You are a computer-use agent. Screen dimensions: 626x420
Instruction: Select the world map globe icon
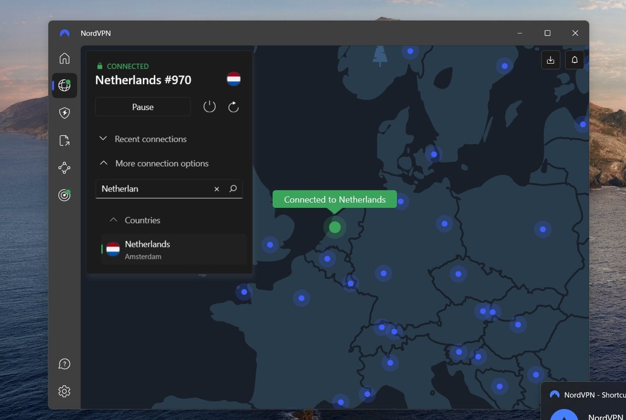[x=64, y=86]
